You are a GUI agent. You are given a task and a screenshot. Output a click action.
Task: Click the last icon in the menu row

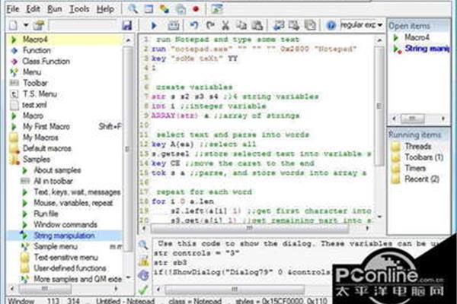[x=216, y=9]
